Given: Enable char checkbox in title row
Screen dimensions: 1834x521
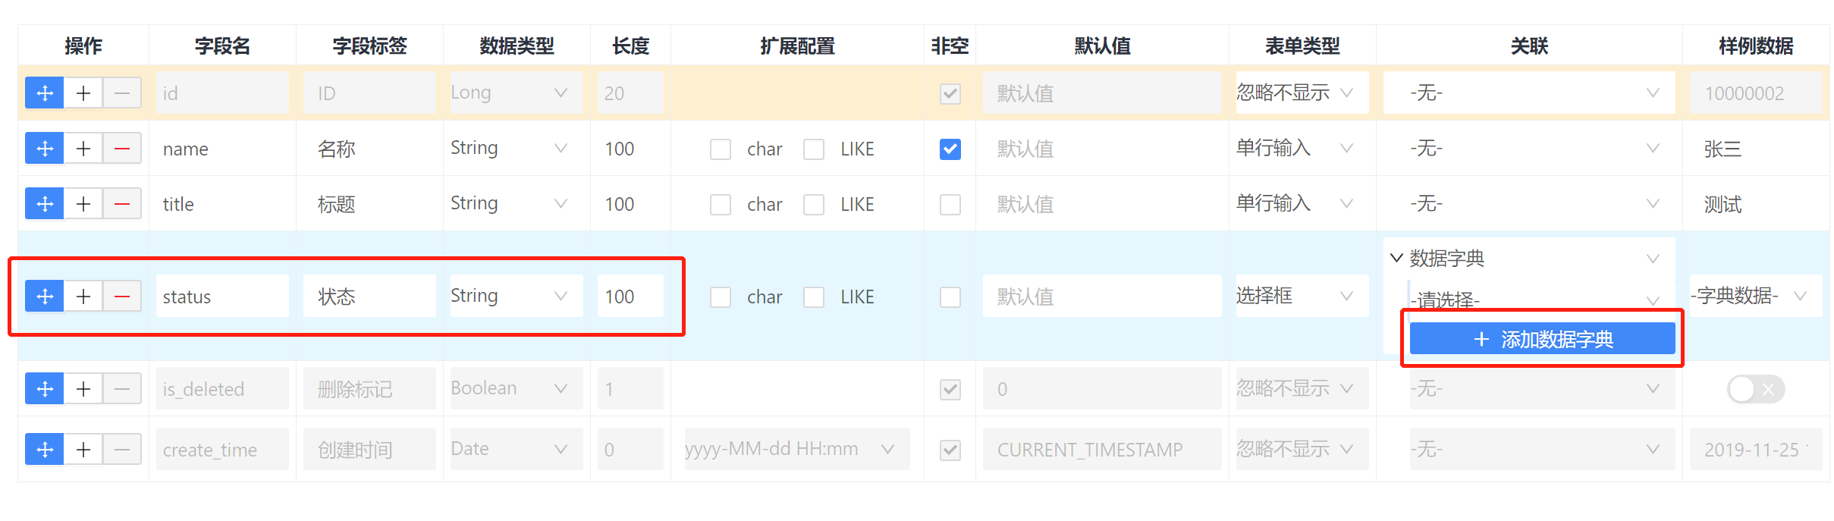Looking at the screenshot, I should pos(721,205).
